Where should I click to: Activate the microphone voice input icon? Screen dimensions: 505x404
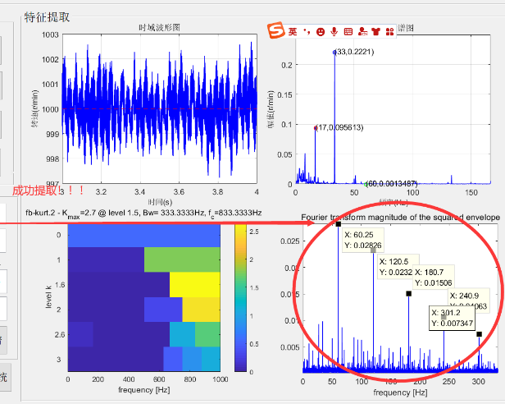334,32
